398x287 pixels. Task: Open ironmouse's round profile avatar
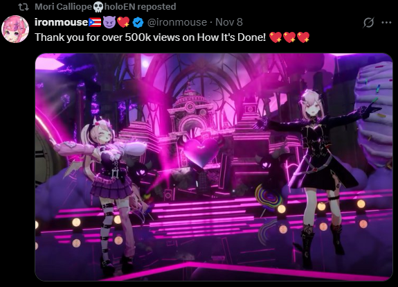[x=15, y=29]
